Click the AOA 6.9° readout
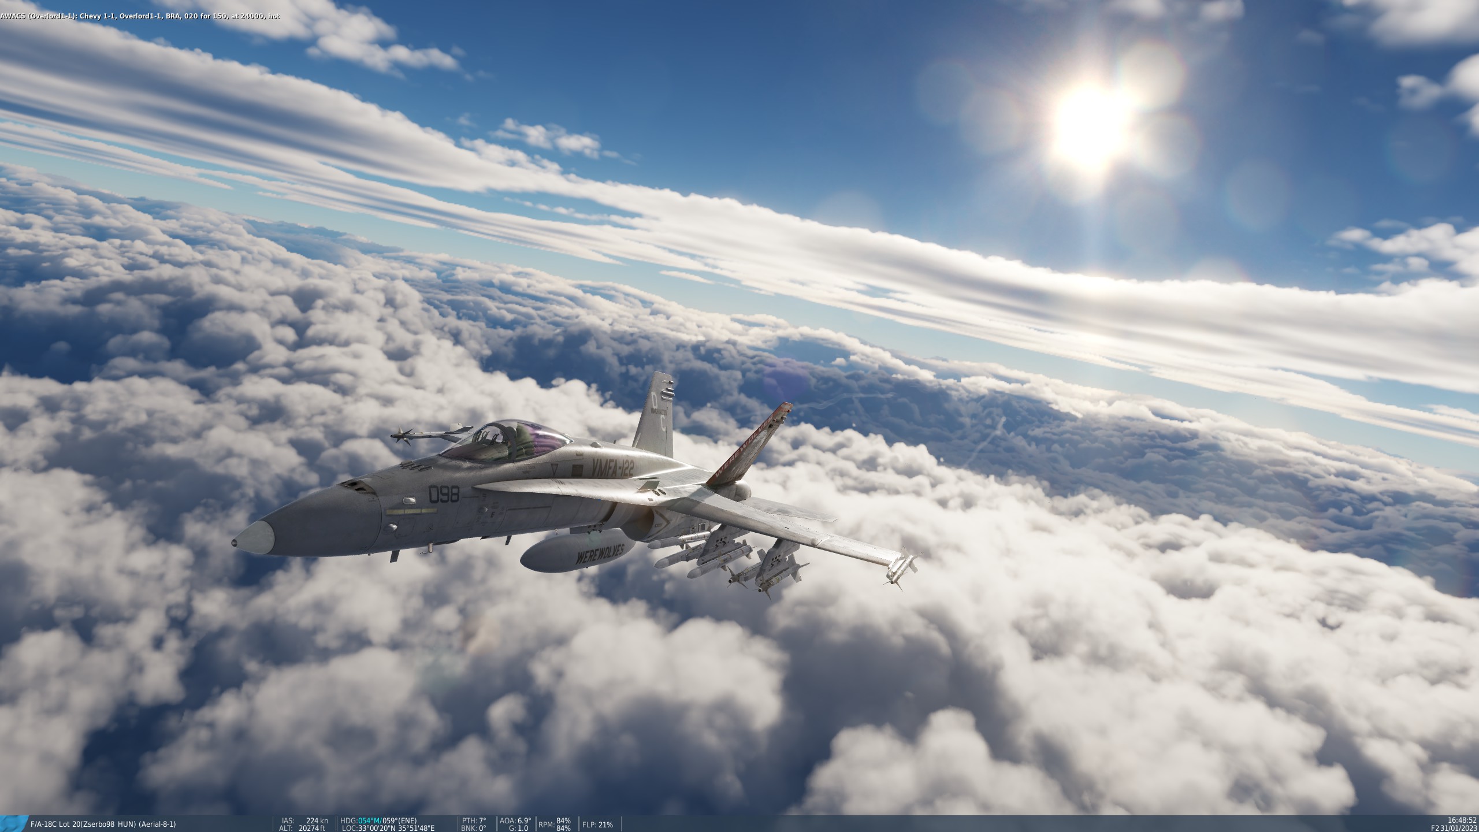The height and width of the screenshot is (832, 1479). (x=515, y=820)
